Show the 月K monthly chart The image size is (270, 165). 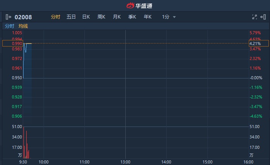(x=117, y=17)
